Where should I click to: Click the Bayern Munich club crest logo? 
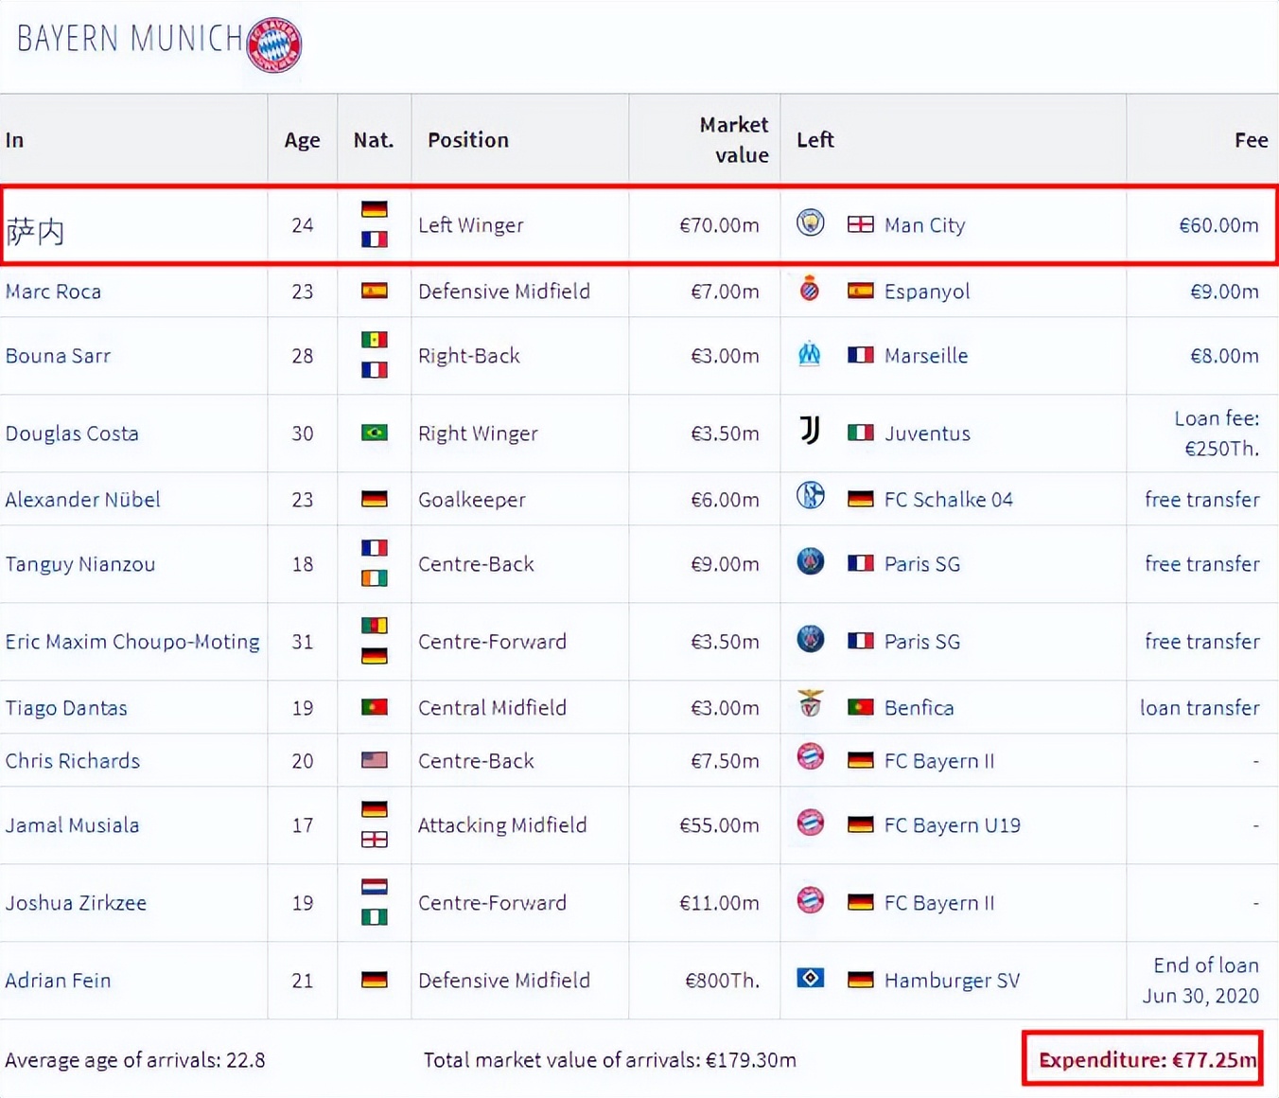click(273, 44)
